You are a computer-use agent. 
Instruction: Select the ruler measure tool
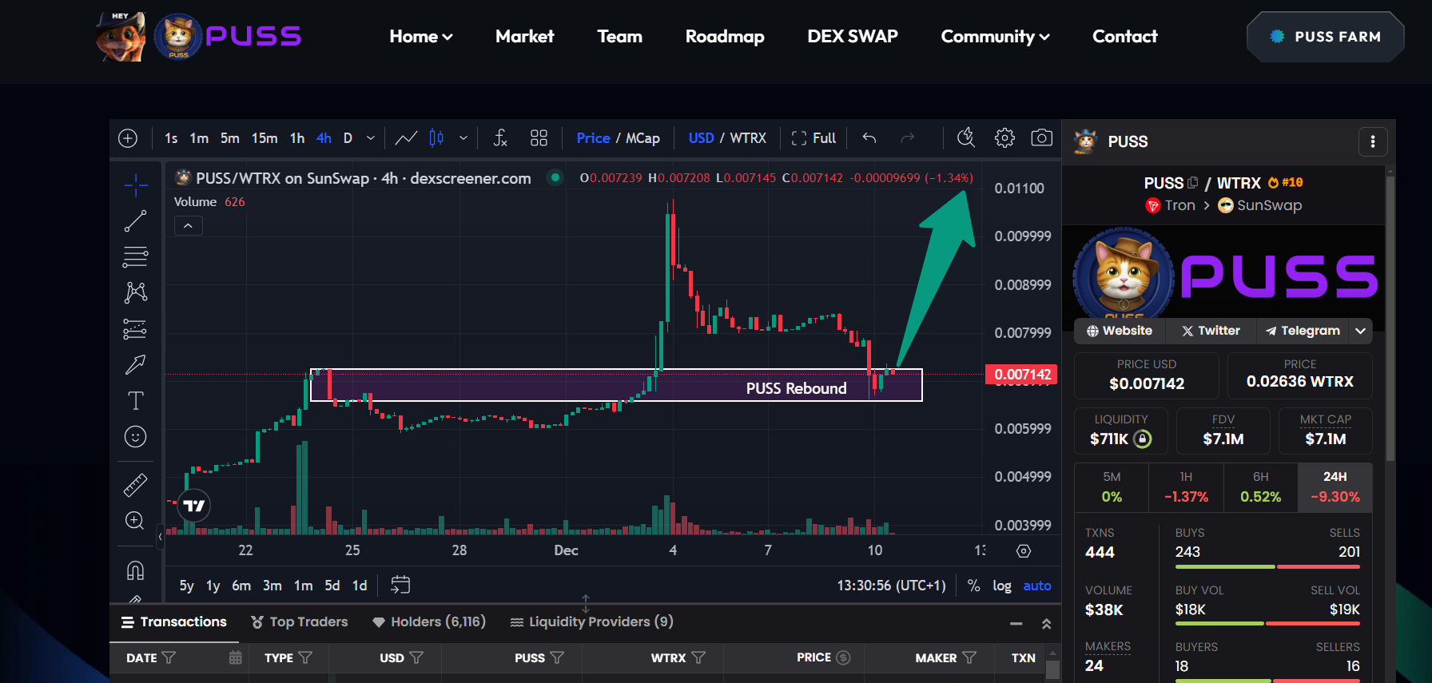[136, 485]
